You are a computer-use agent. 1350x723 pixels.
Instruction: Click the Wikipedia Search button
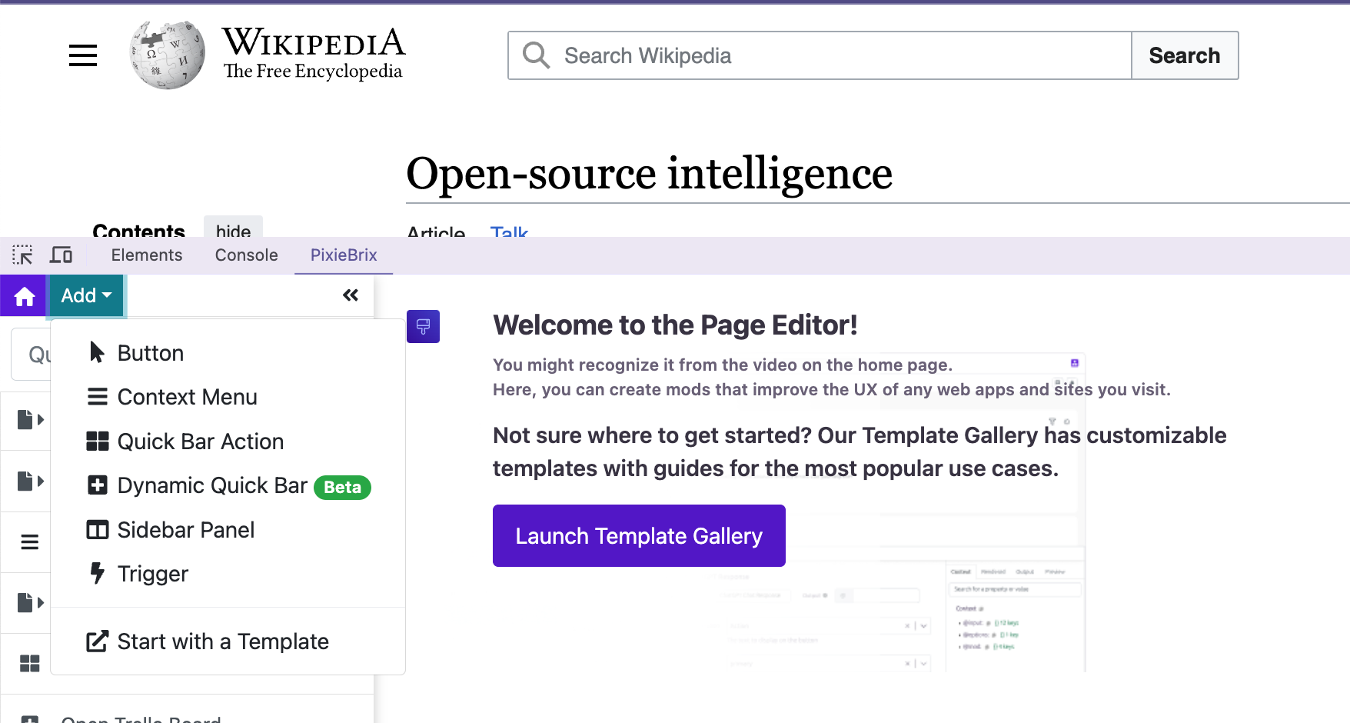(1185, 55)
